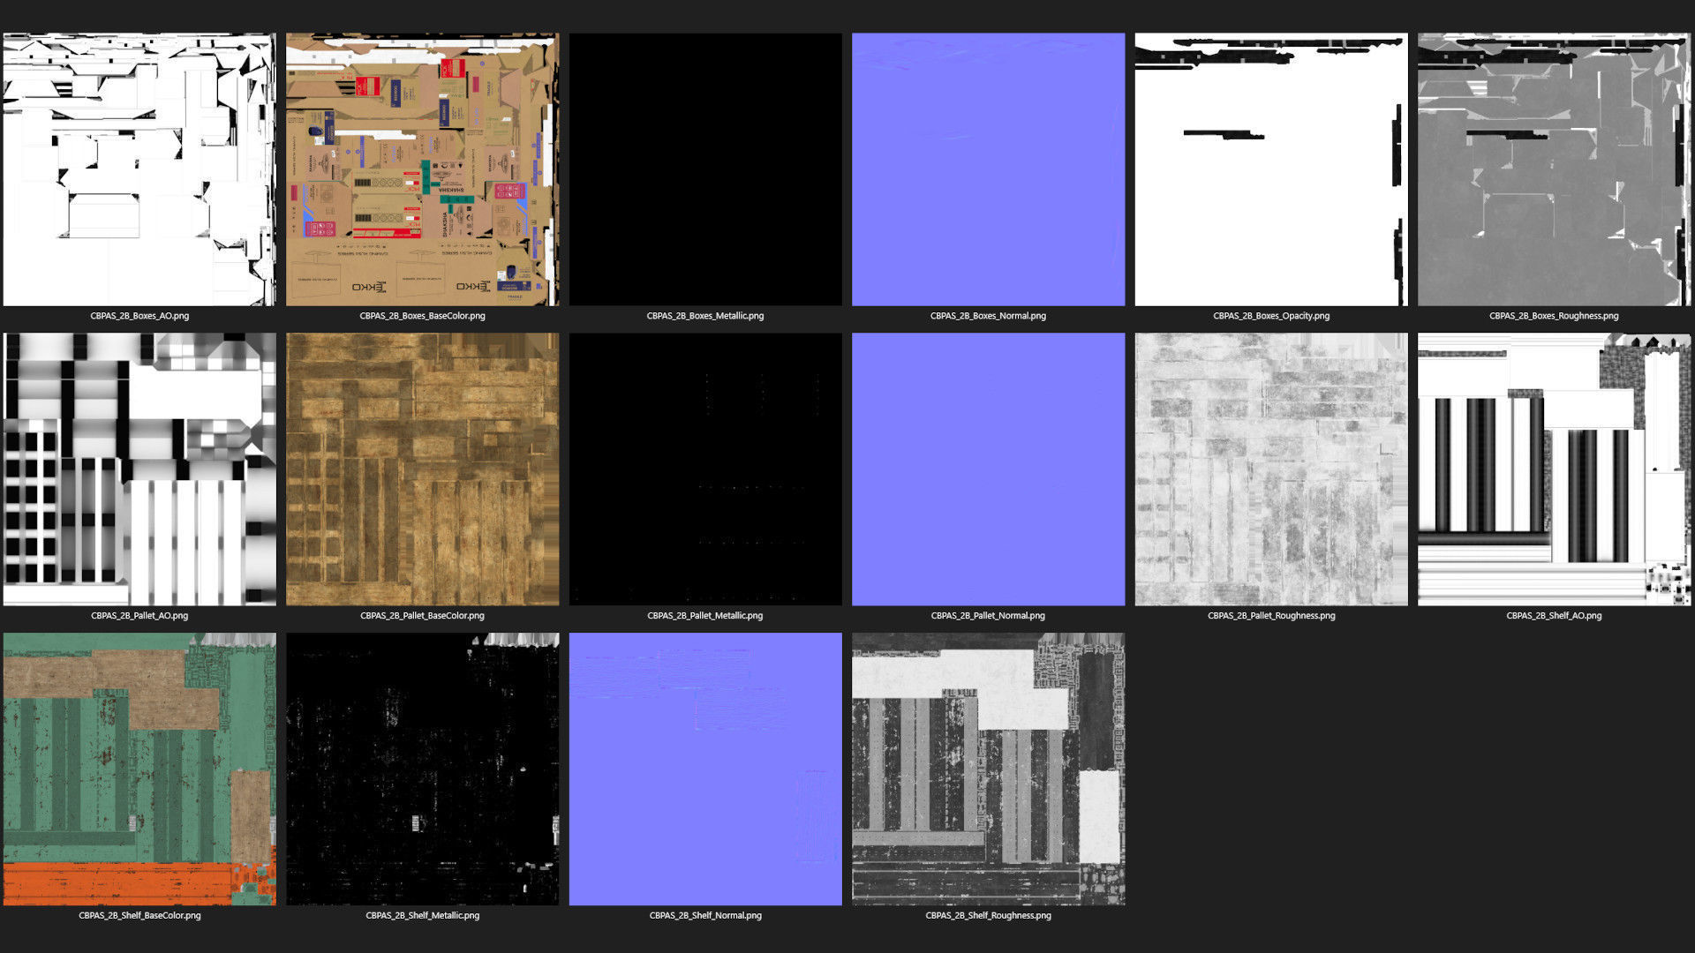The width and height of the screenshot is (1695, 953).
Task: Click the CBPAS_2B_Pallet_Roughness.png filename label
Action: click(x=1271, y=616)
